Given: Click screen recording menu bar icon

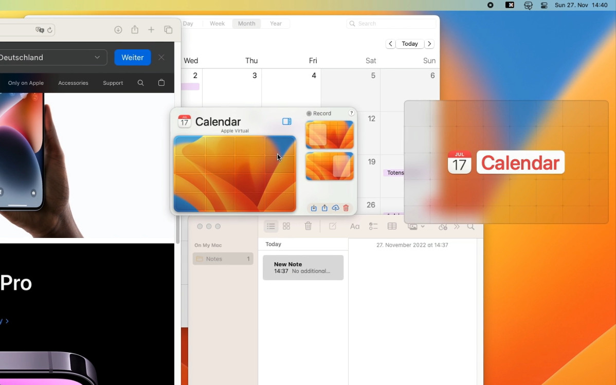Looking at the screenshot, I should (491, 5).
